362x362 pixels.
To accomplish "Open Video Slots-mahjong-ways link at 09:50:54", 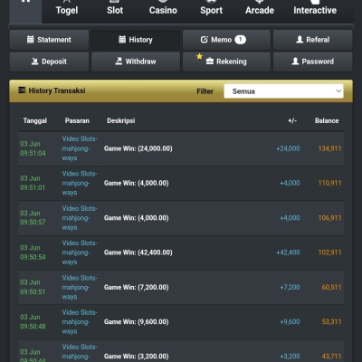I will point(80,252).
